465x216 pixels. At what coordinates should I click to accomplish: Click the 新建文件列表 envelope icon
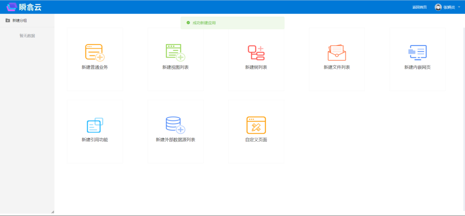(x=337, y=52)
